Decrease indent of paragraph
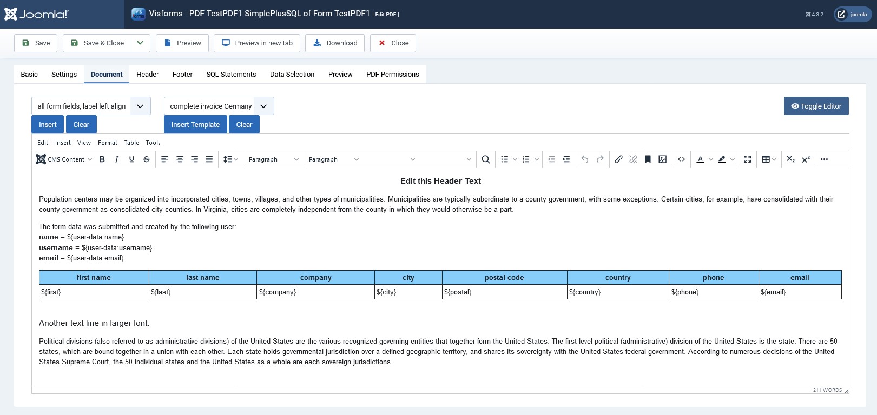The height and width of the screenshot is (415, 877). click(x=551, y=159)
